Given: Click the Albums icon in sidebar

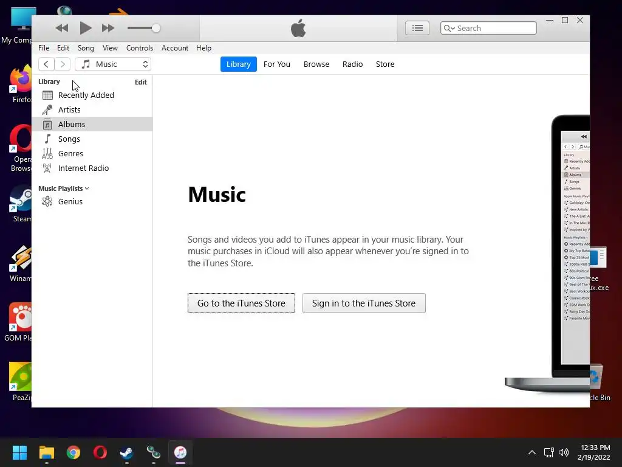Looking at the screenshot, I should (x=47, y=124).
